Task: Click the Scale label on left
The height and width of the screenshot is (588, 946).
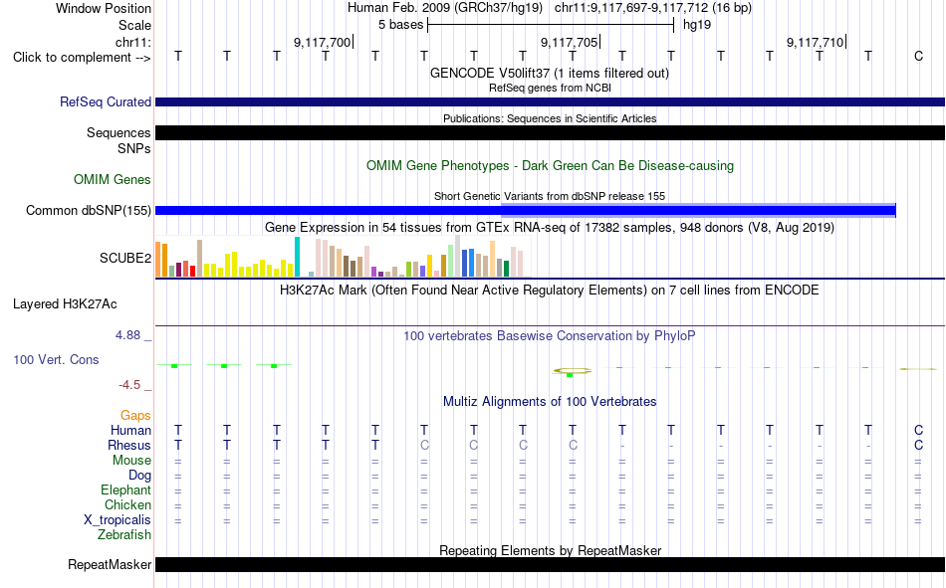Action: coord(134,25)
